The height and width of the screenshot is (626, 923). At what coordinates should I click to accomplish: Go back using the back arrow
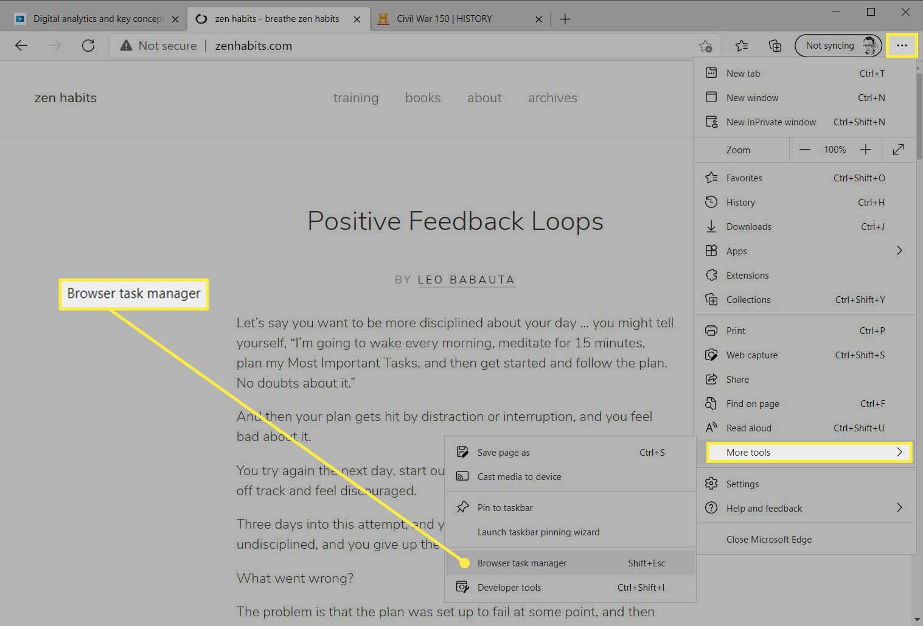tap(21, 46)
